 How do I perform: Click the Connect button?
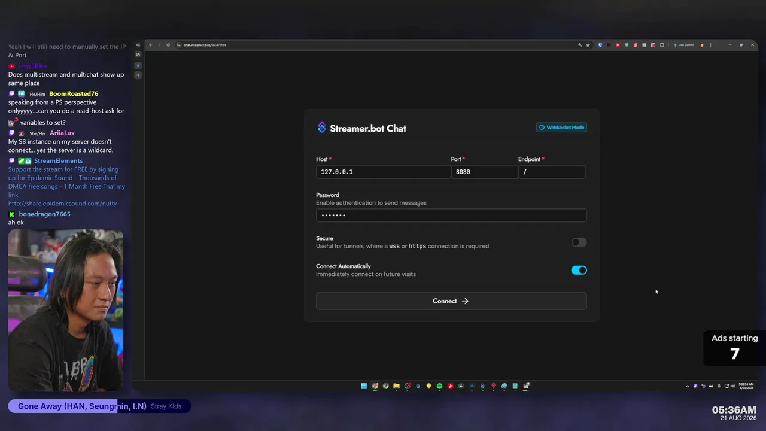click(x=451, y=301)
